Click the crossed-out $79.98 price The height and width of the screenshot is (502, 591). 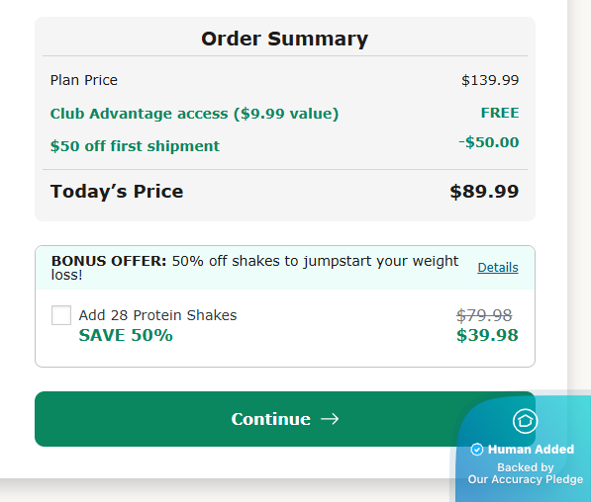click(x=484, y=315)
